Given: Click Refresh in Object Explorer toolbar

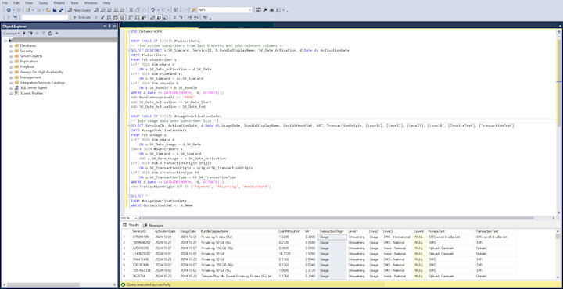Looking at the screenshot, I should (x=49, y=33).
